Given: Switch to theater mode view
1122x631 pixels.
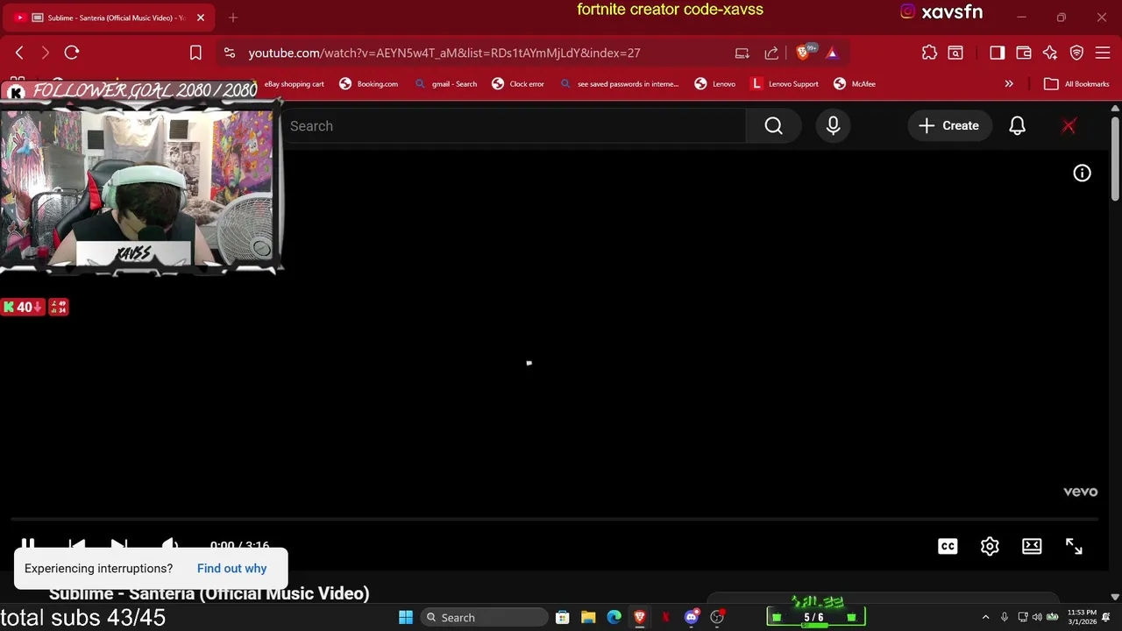Looking at the screenshot, I should pyautogui.click(x=1032, y=546).
